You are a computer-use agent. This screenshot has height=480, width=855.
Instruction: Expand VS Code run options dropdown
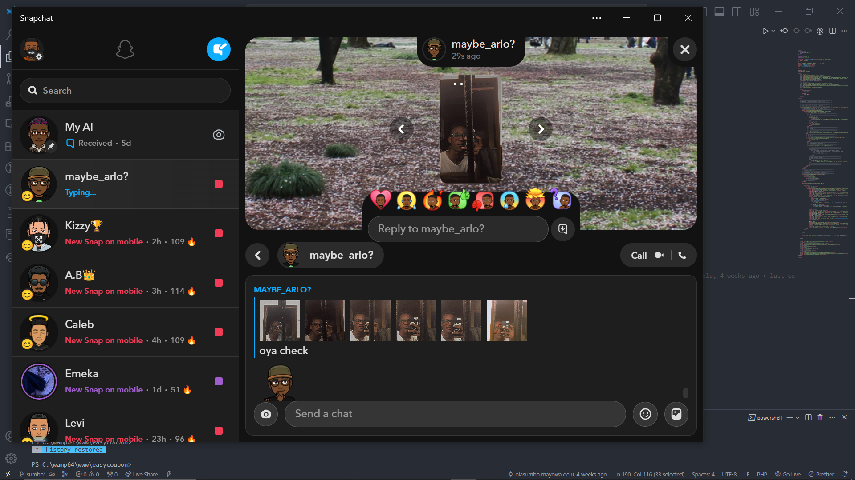pyautogui.click(x=774, y=31)
